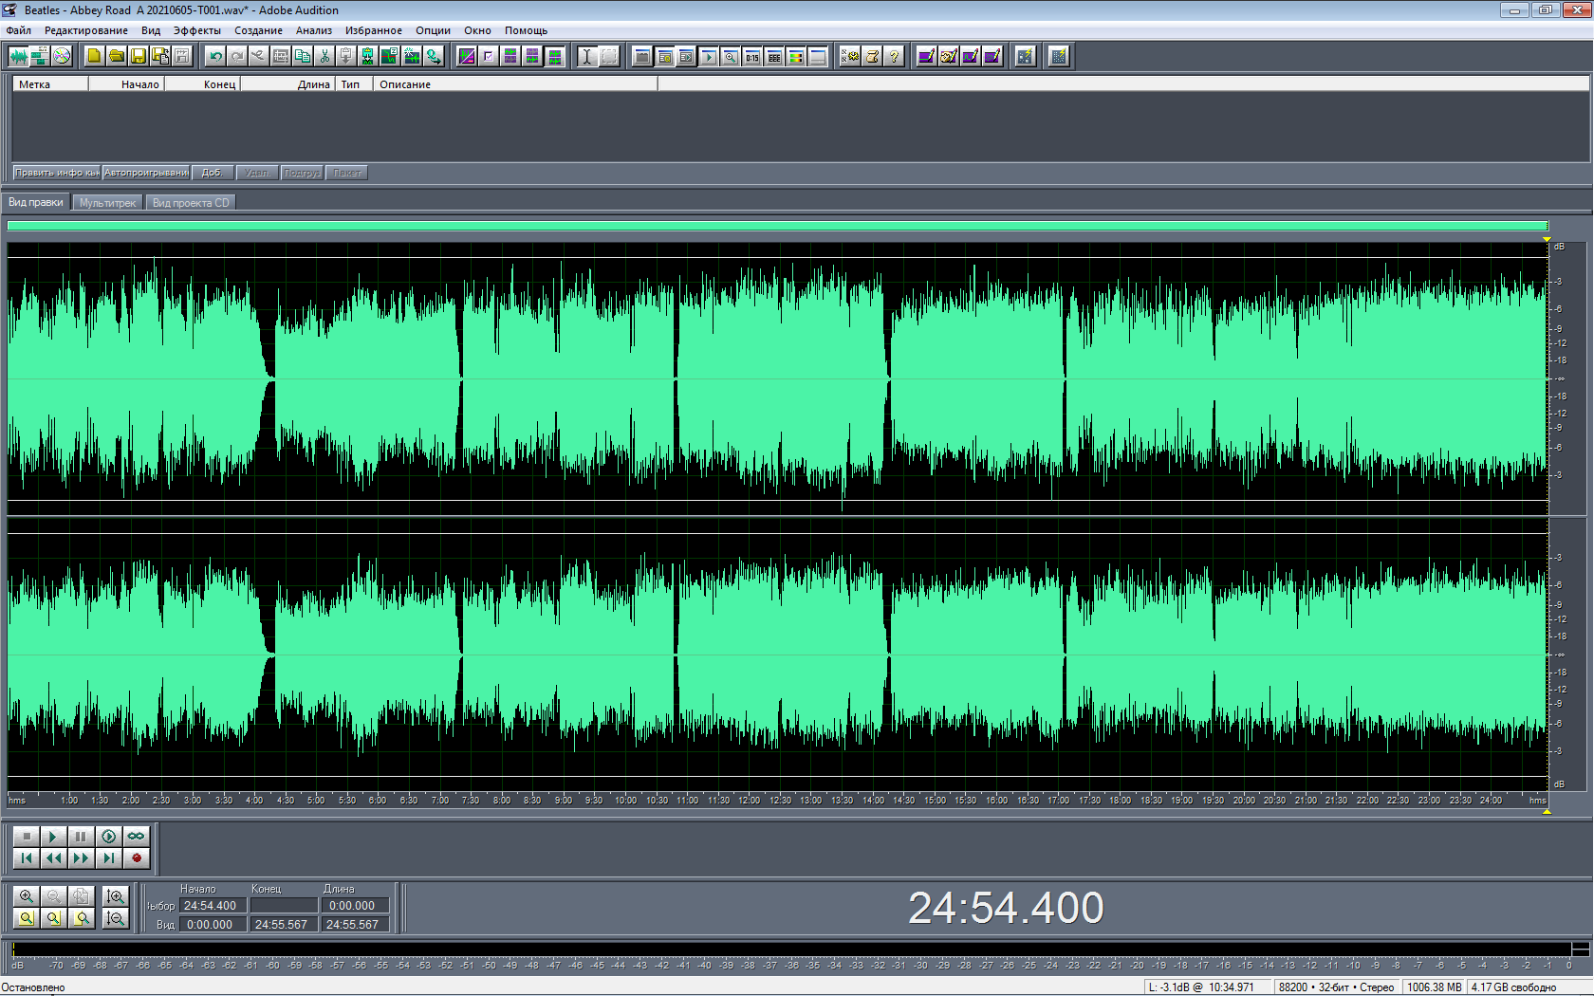Zoom in vertically with arrow magnifier plus

point(116,896)
